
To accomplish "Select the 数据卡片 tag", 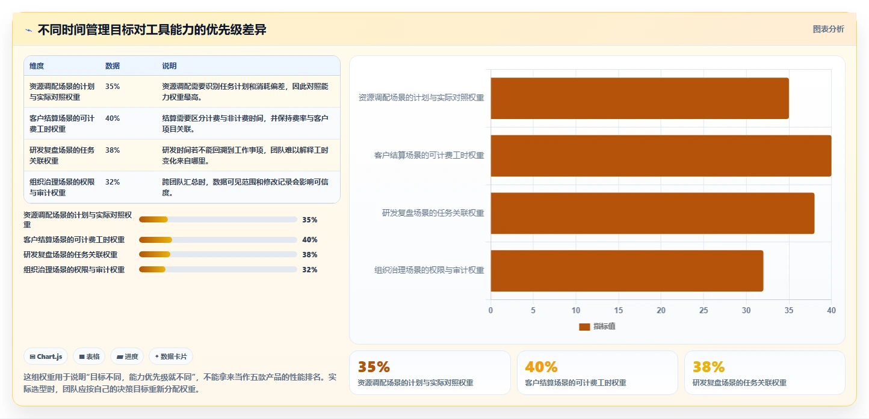I will coord(171,356).
